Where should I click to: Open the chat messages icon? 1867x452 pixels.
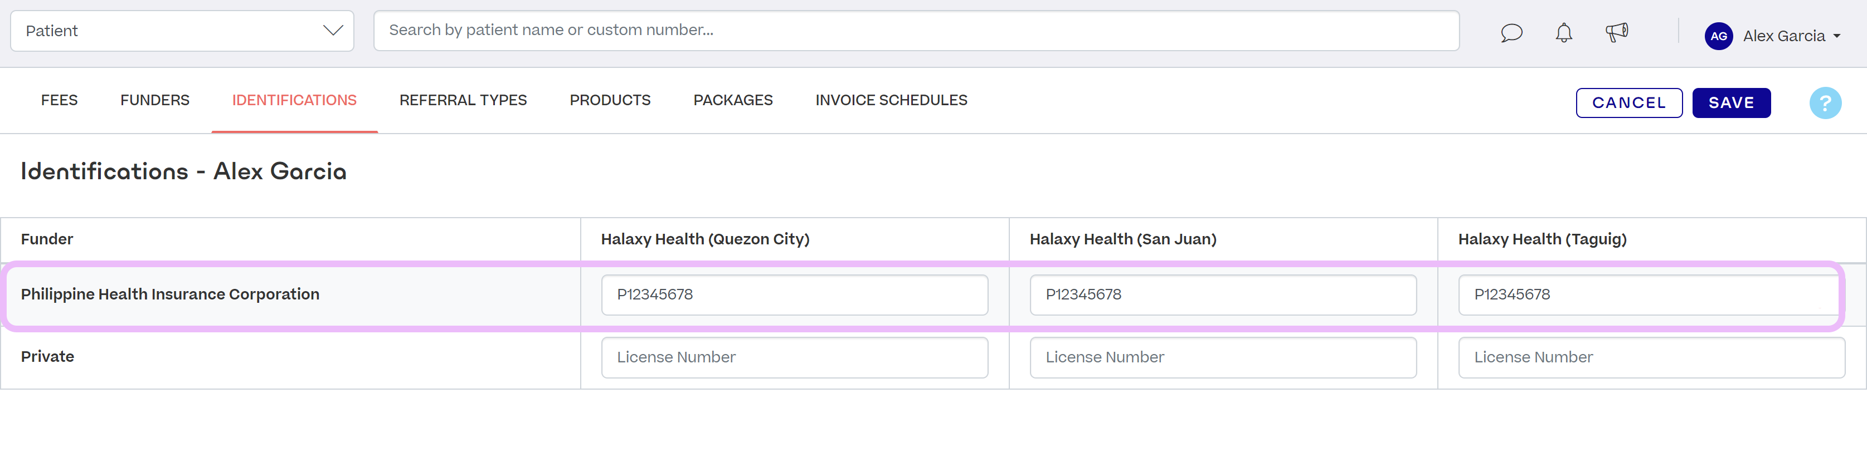tap(1511, 33)
